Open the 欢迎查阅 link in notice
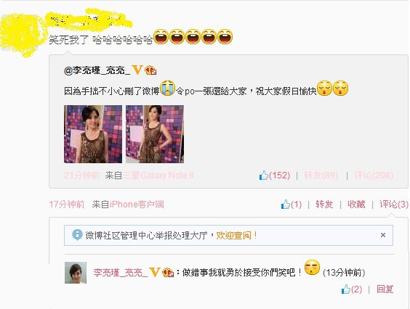Viewport: 410px width, 309px height. tap(236, 236)
